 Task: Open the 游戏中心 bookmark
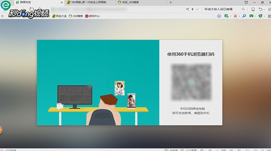(x=92, y=16)
